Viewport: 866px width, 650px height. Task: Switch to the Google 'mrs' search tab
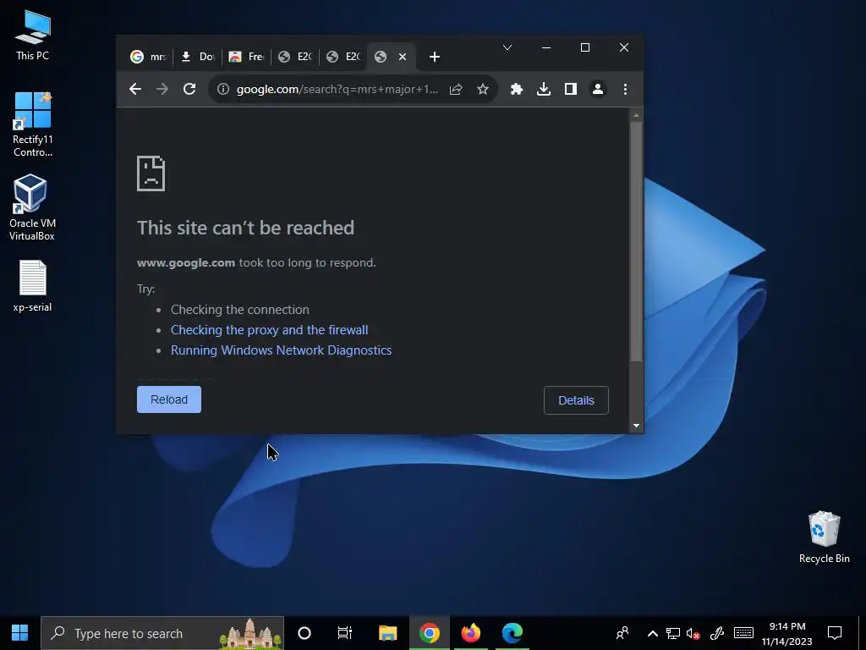click(148, 57)
